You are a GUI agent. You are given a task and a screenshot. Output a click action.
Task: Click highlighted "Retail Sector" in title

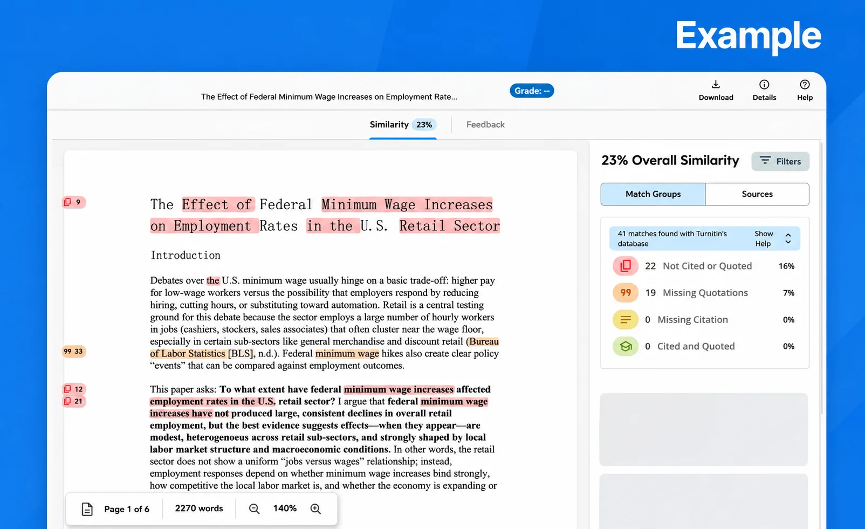(x=450, y=226)
